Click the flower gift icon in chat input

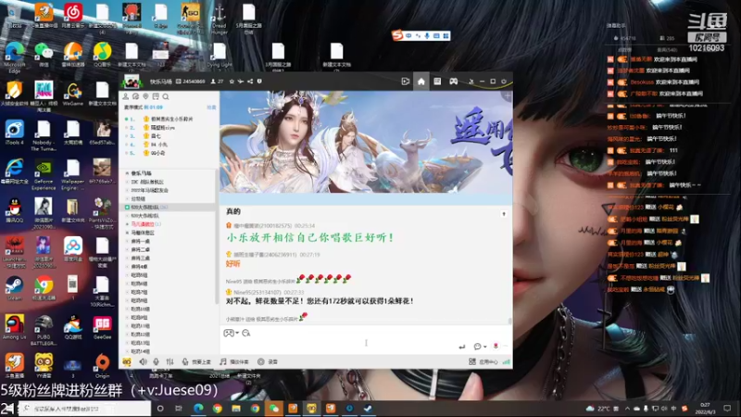[496, 346]
